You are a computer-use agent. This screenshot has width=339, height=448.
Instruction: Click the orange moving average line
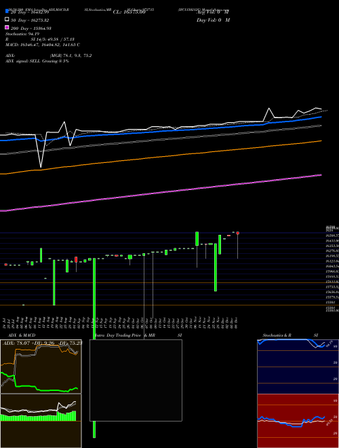(x=161, y=157)
